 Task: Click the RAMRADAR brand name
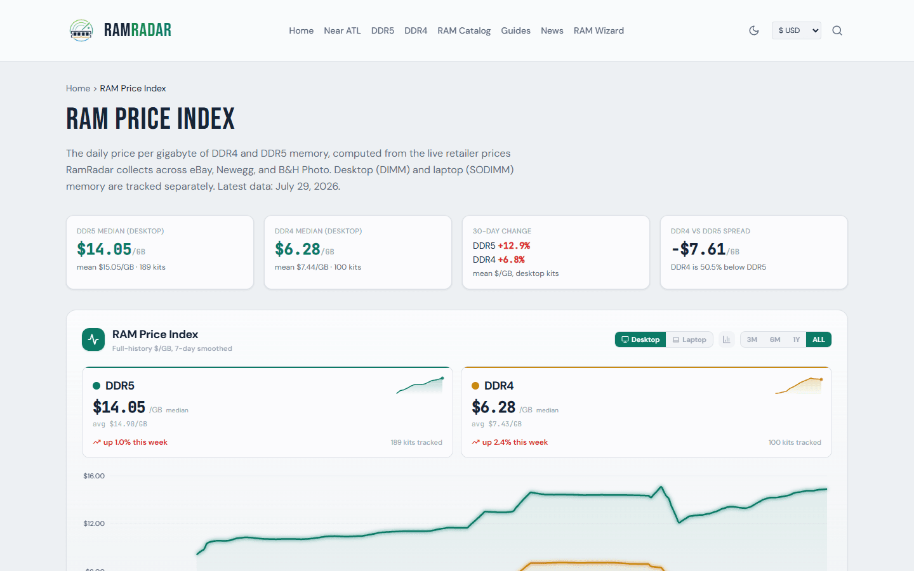(x=138, y=30)
